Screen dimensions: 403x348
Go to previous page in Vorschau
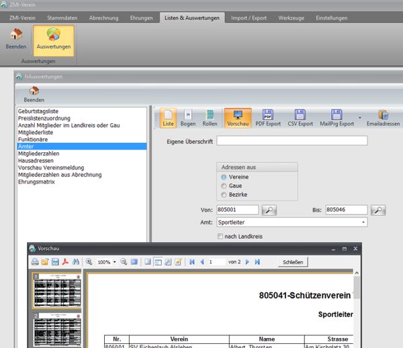tap(202, 262)
